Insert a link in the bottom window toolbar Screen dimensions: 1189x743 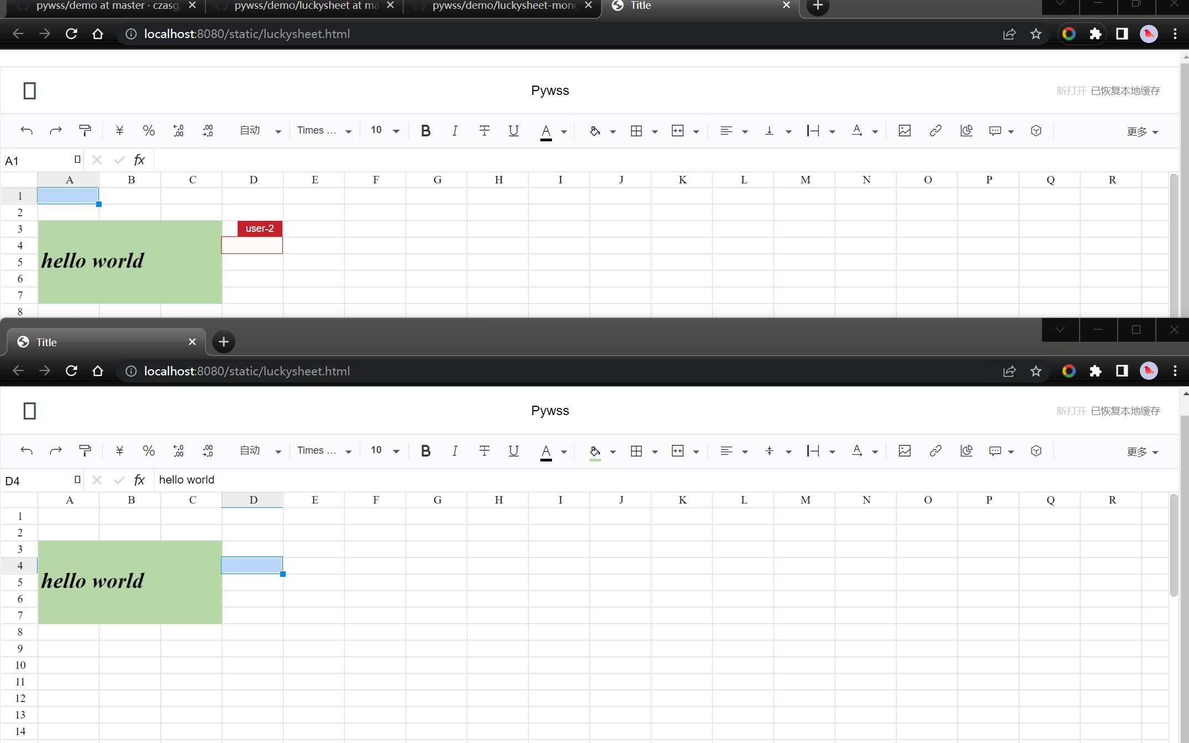click(x=935, y=451)
